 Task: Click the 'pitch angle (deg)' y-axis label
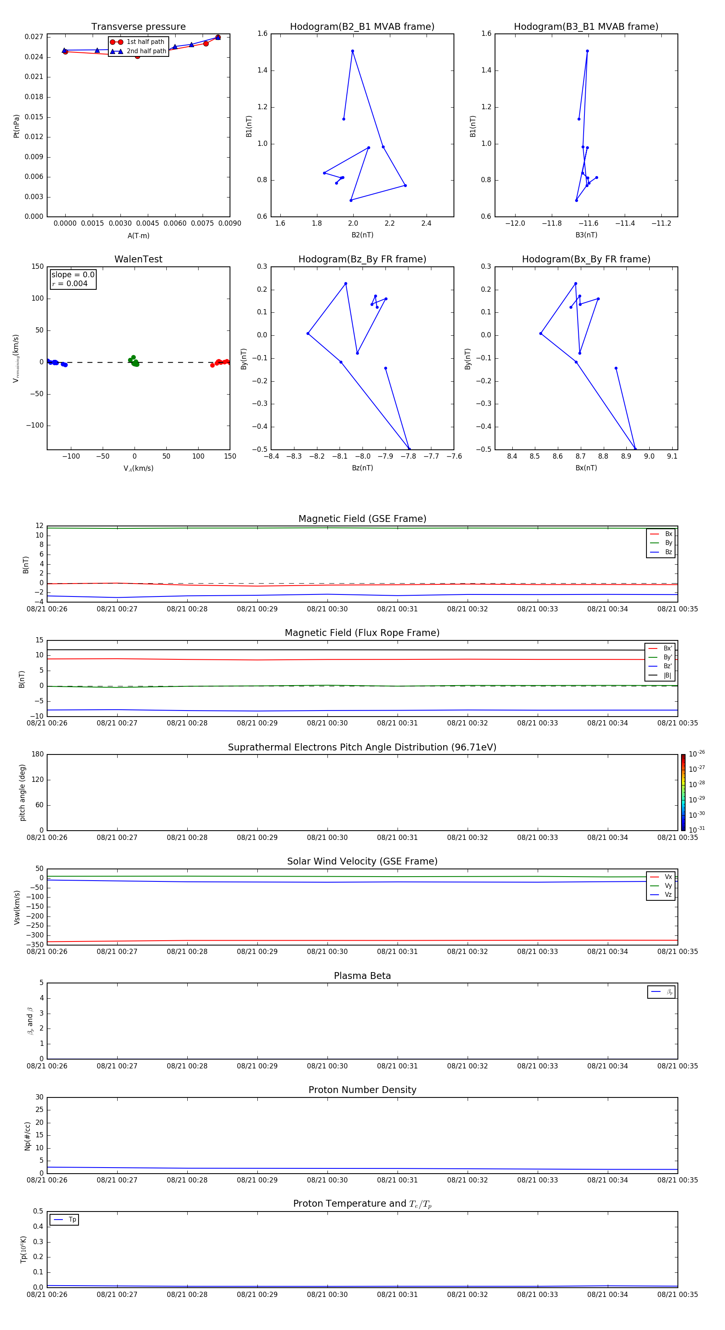pyautogui.click(x=22, y=792)
